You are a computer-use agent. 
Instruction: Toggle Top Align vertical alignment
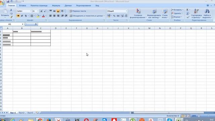[51, 11]
